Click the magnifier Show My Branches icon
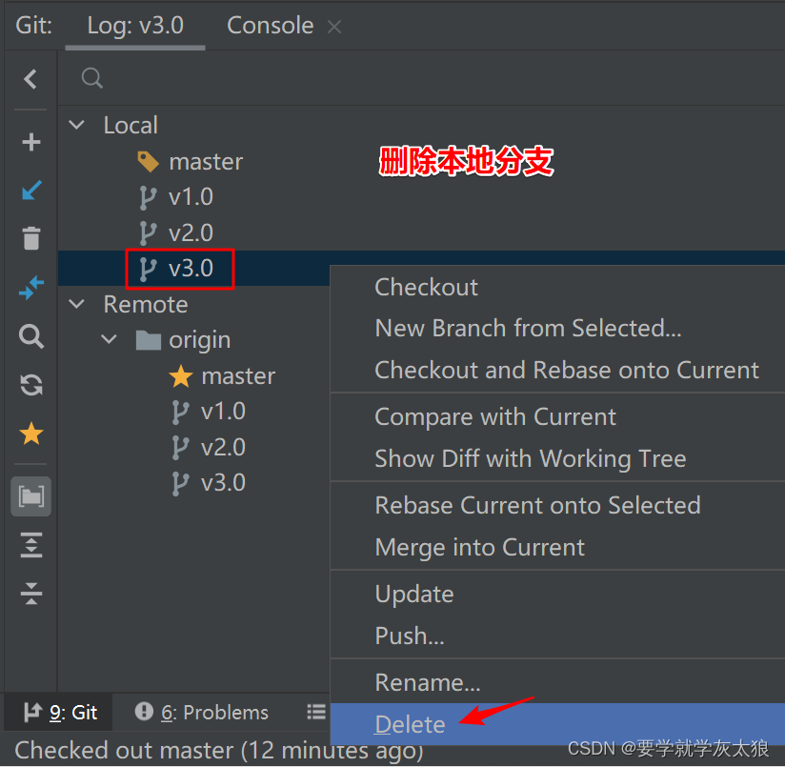 point(31,336)
